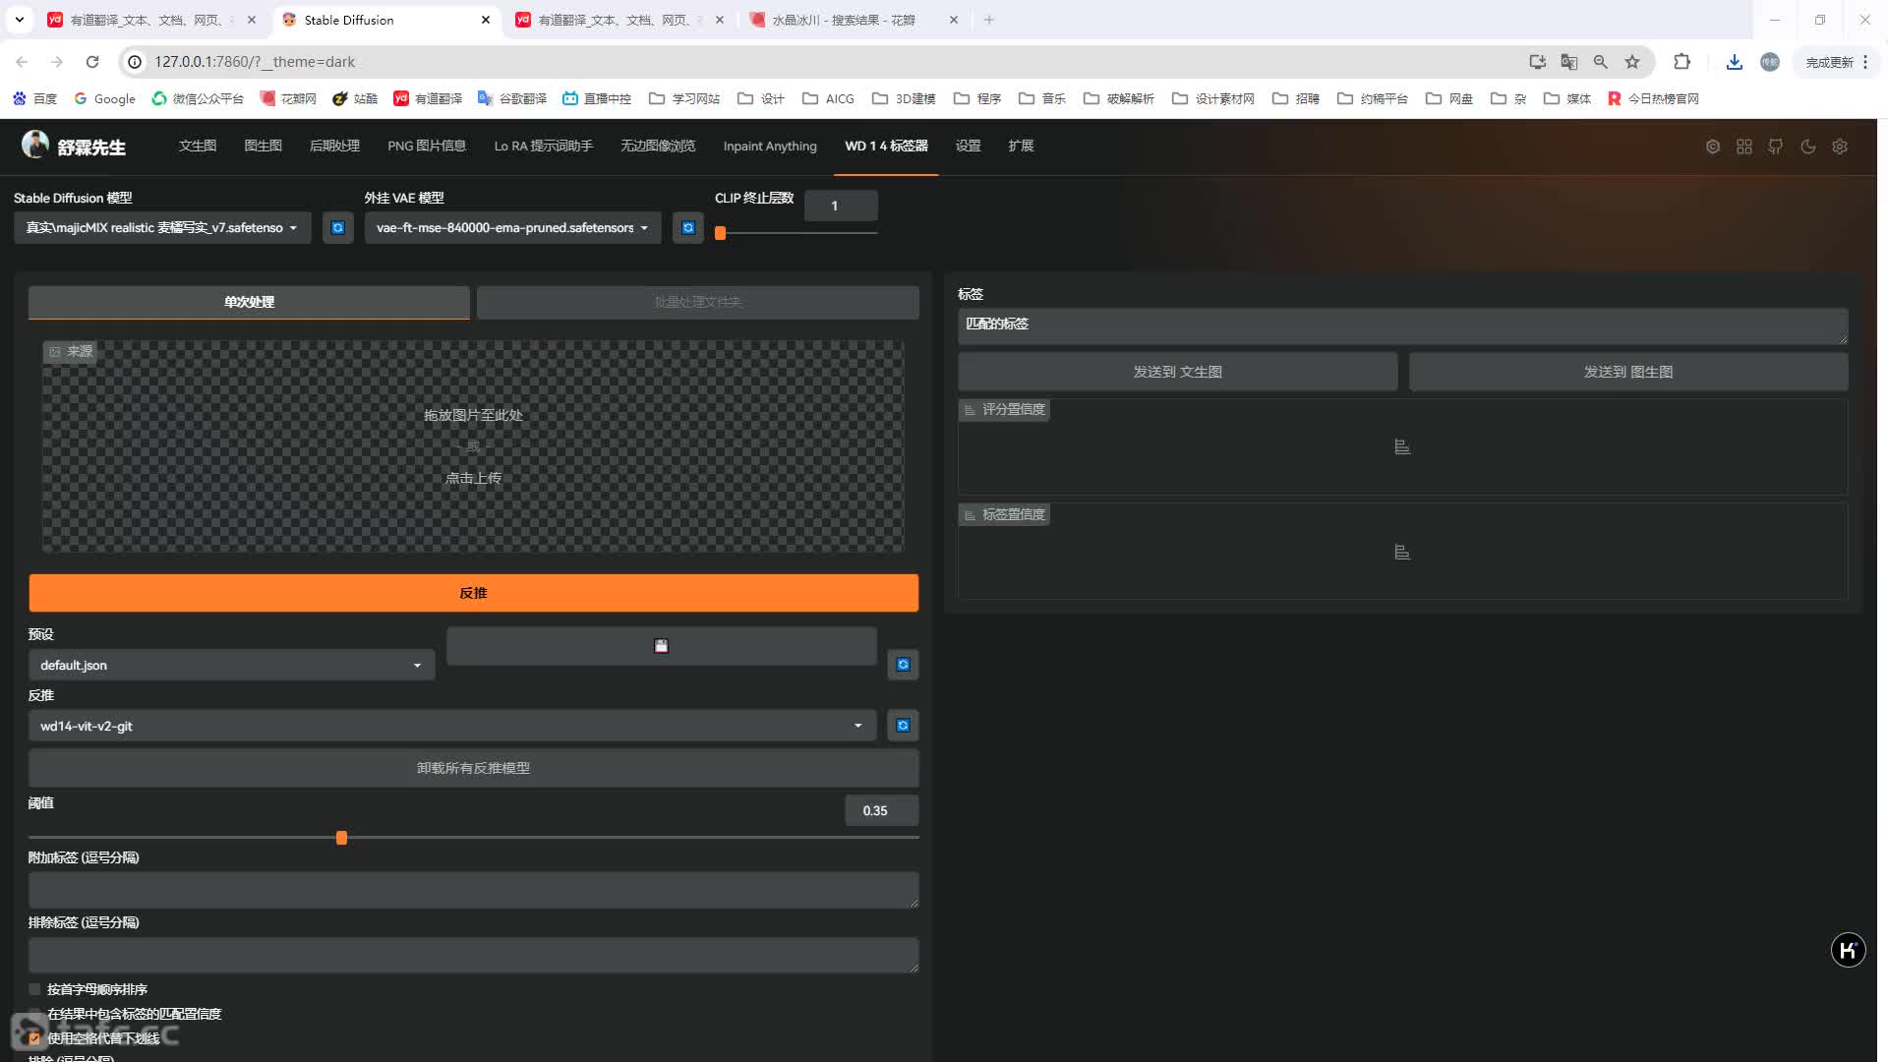
Task: Click the 舒霖先生 avatar logo
Action: tap(35, 145)
